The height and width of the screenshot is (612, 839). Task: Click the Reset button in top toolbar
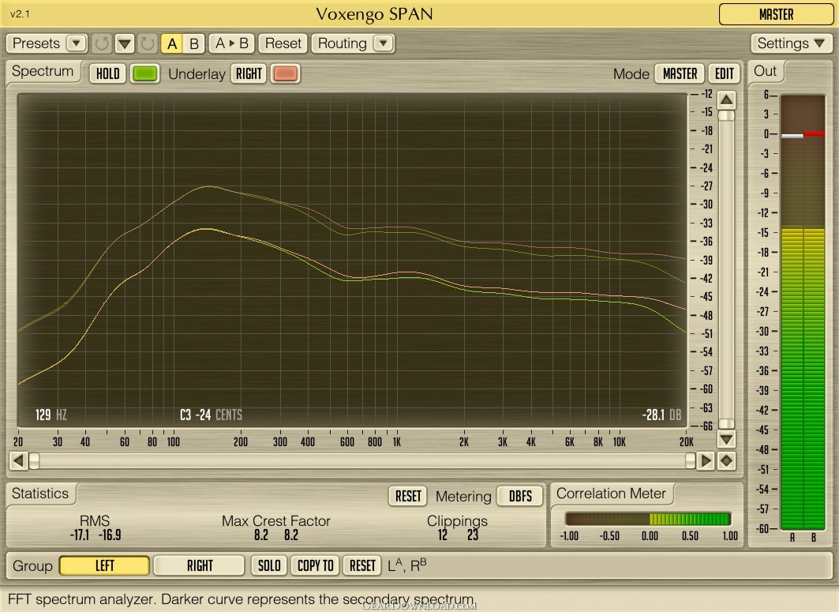tap(283, 43)
